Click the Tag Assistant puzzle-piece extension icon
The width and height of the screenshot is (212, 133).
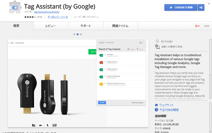pos(15,7)
